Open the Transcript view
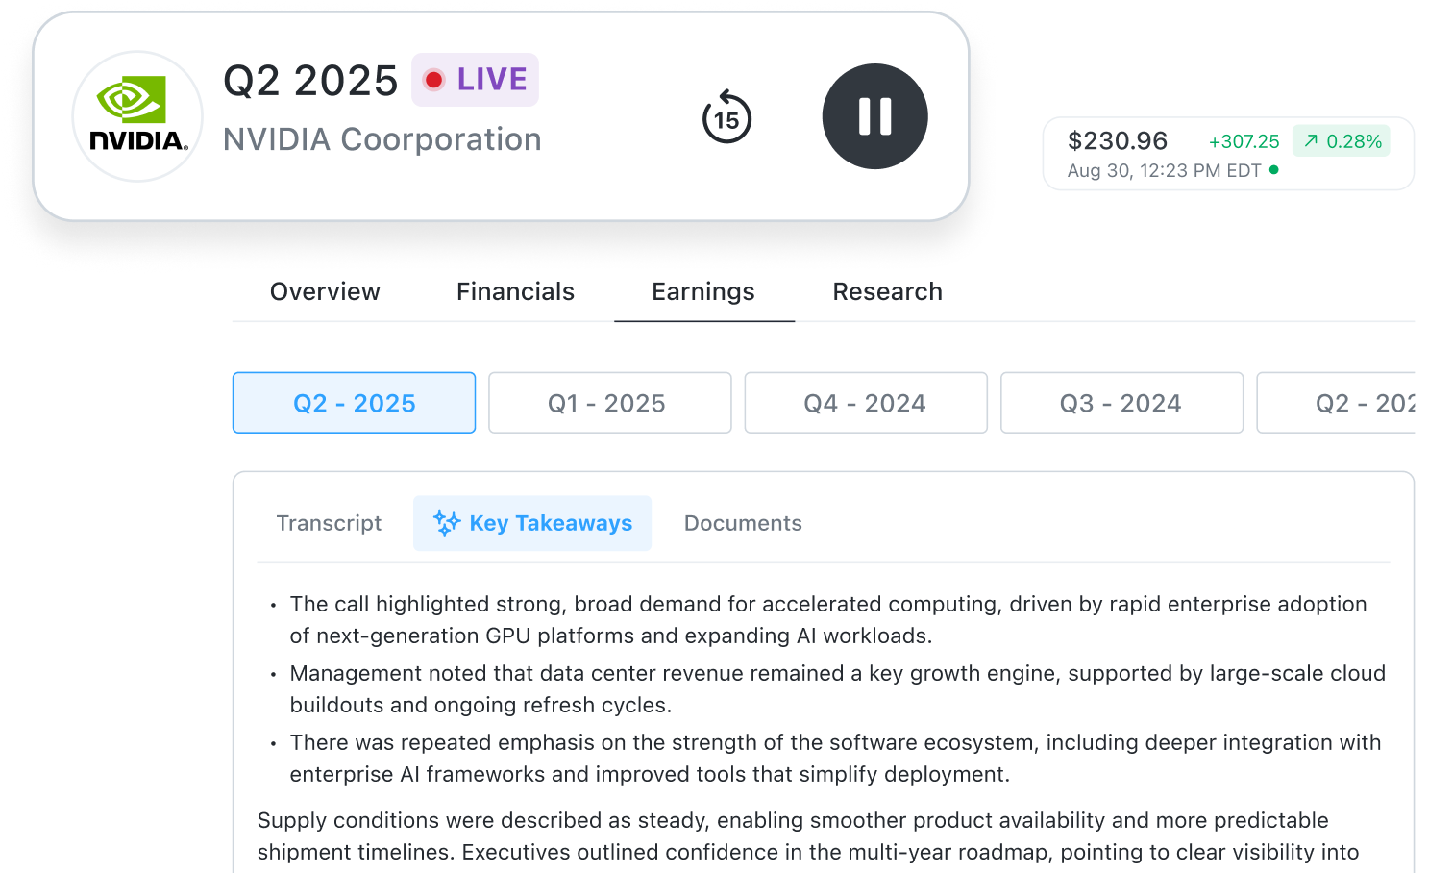This screenshot has height=873, width=1453. pos(329,522)
